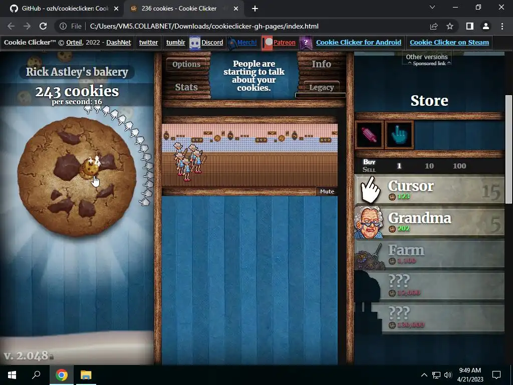The image size is (513, 385).
Task: Go back in browser history
Action: click(11, 26)
